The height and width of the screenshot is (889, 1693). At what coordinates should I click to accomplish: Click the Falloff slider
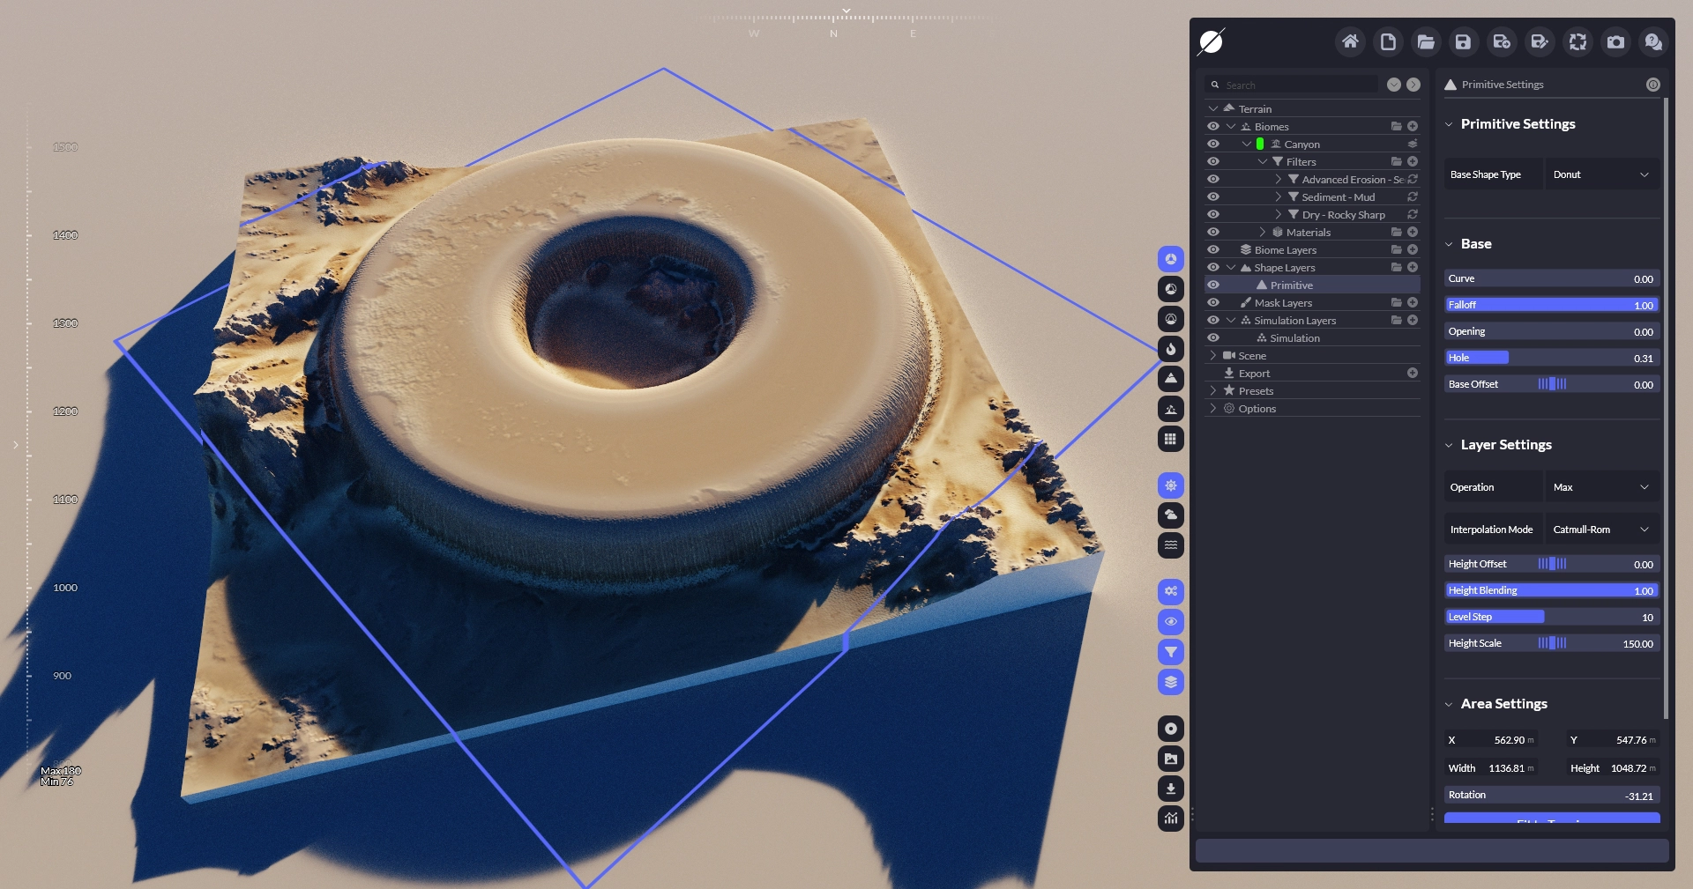click(1551, 305)
